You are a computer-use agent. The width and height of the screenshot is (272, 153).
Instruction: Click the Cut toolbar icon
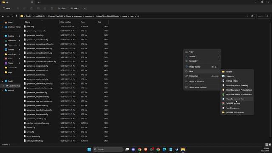click(x=18, y=8)
